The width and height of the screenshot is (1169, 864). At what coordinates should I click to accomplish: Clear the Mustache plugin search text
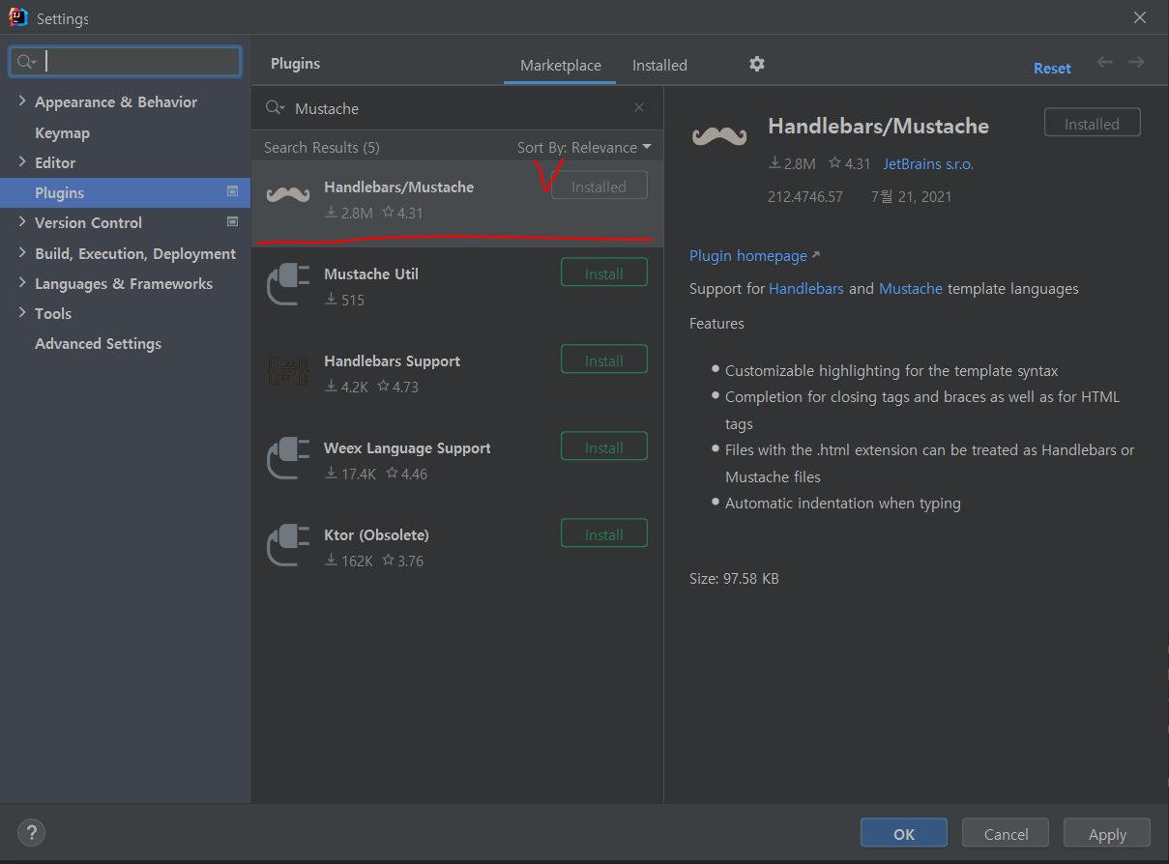coord(639,108)
